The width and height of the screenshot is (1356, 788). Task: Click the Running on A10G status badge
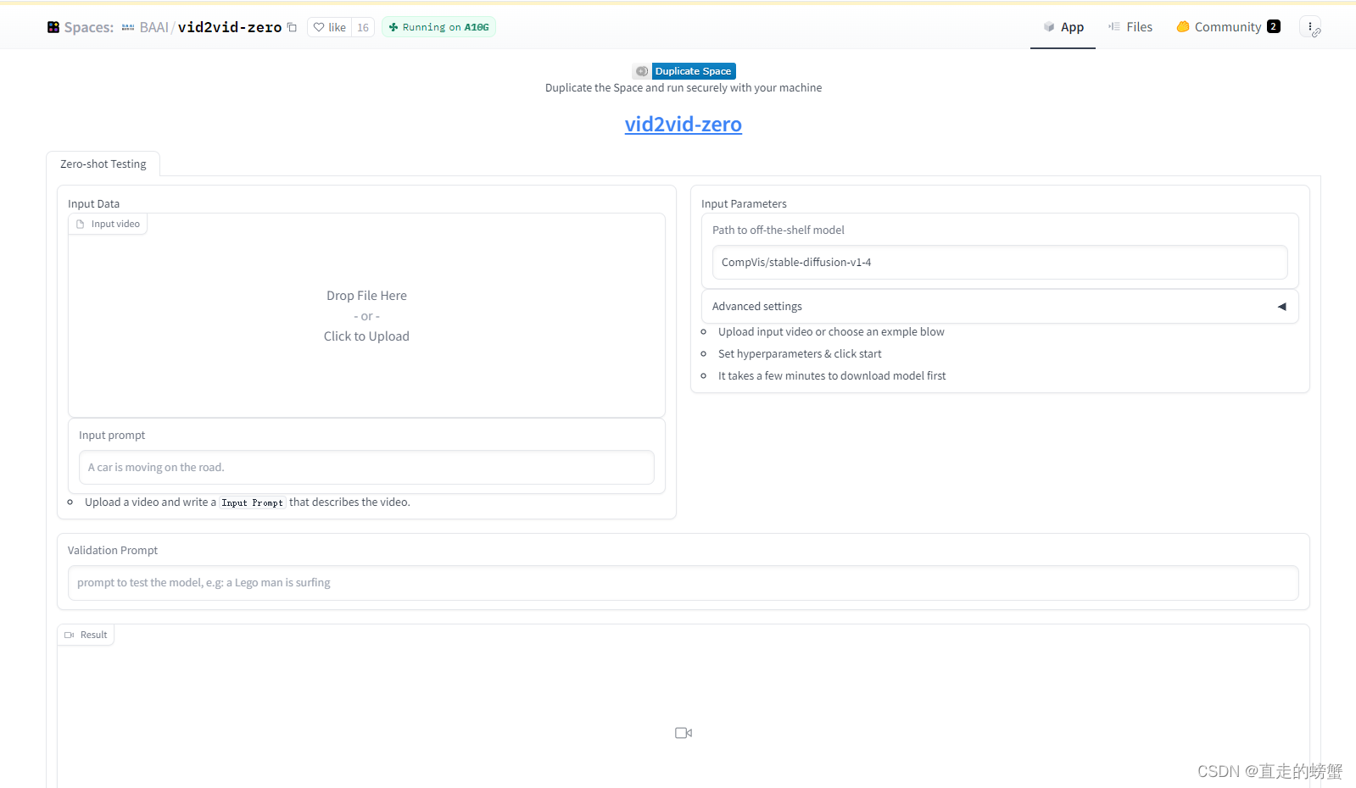(x=438, y=27)
